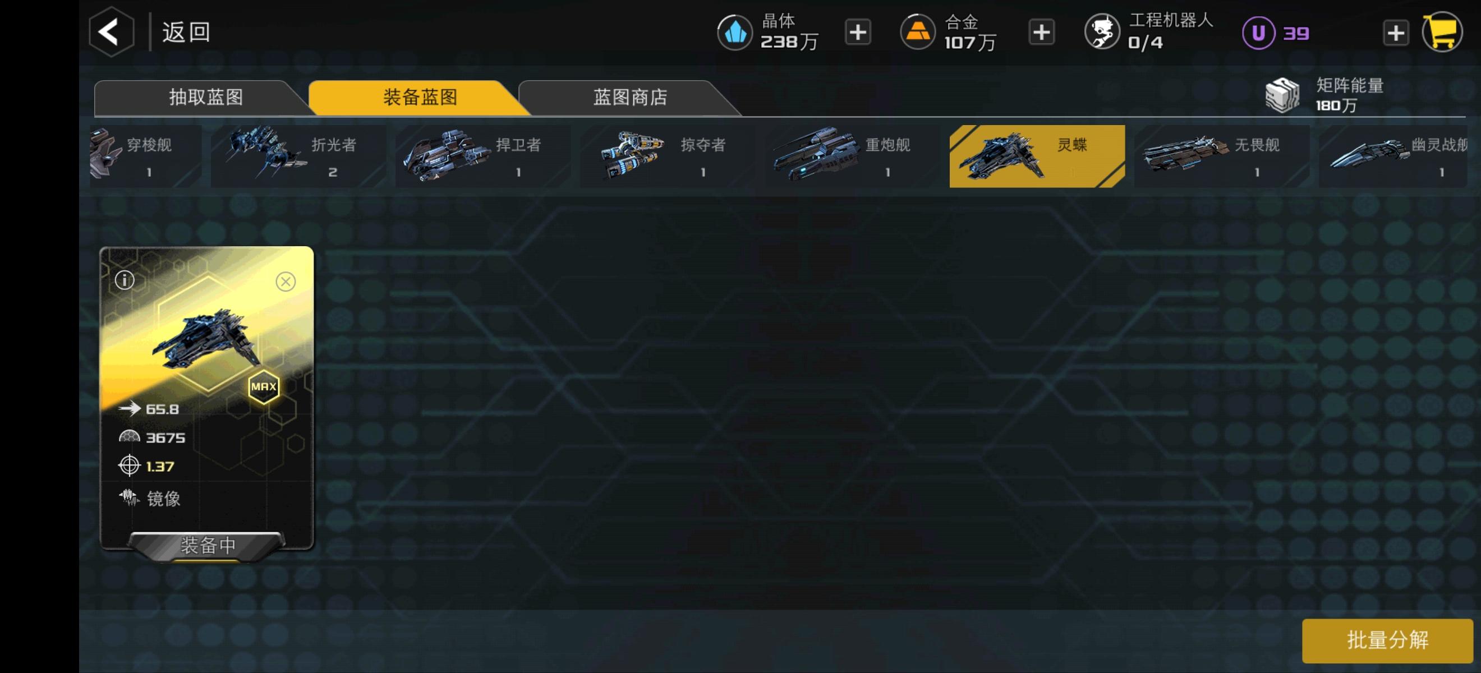1481x673 pixels.
Task: Tap the matrix energy cube icon
Action: (x=1282, y=95)
